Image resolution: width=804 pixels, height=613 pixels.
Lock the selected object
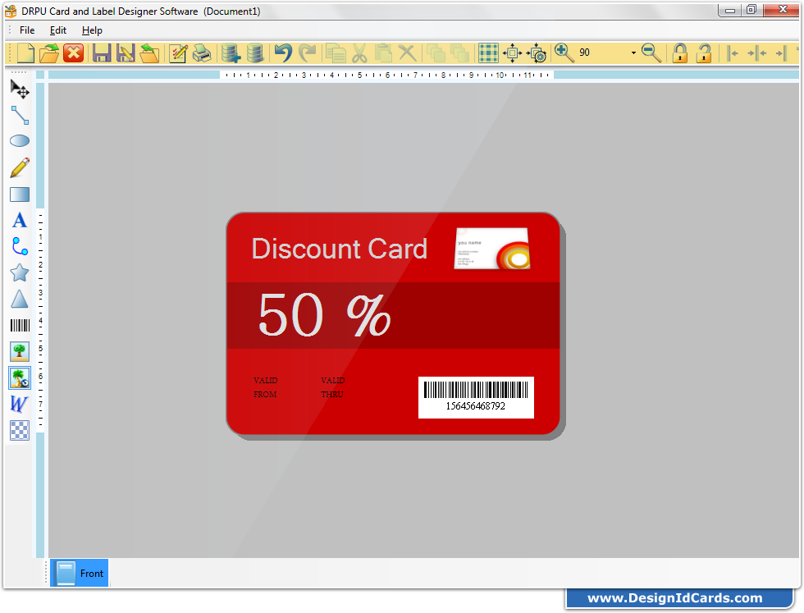click(679, 53)
